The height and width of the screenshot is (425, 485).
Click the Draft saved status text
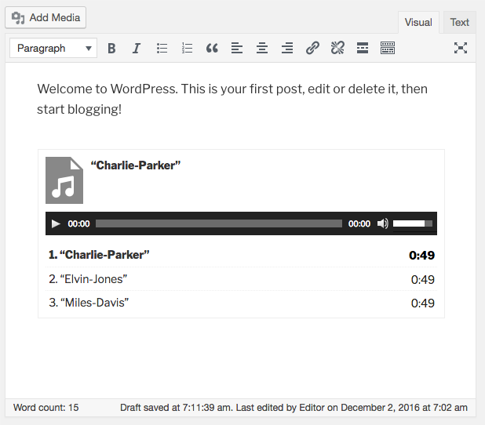[x=176, y=408]
